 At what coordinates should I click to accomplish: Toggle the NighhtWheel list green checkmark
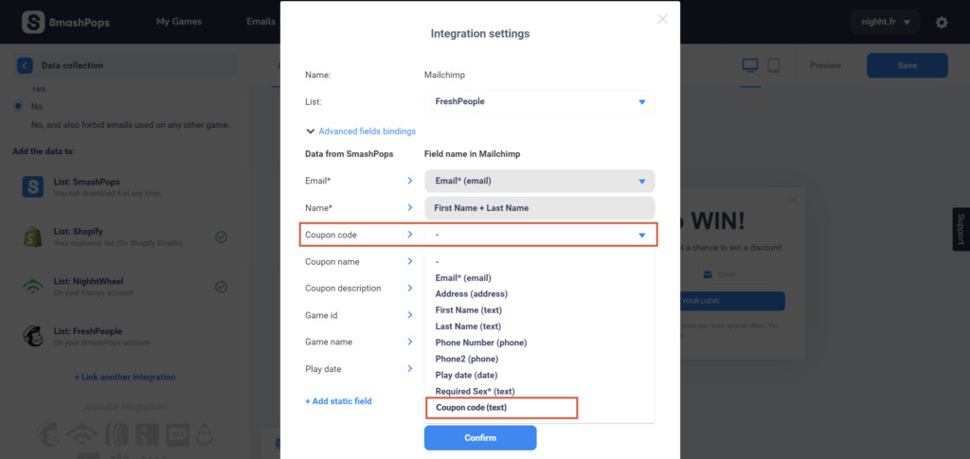point(221,287)
